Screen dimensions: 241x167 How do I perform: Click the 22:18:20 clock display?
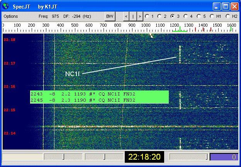tap(144, 157)
